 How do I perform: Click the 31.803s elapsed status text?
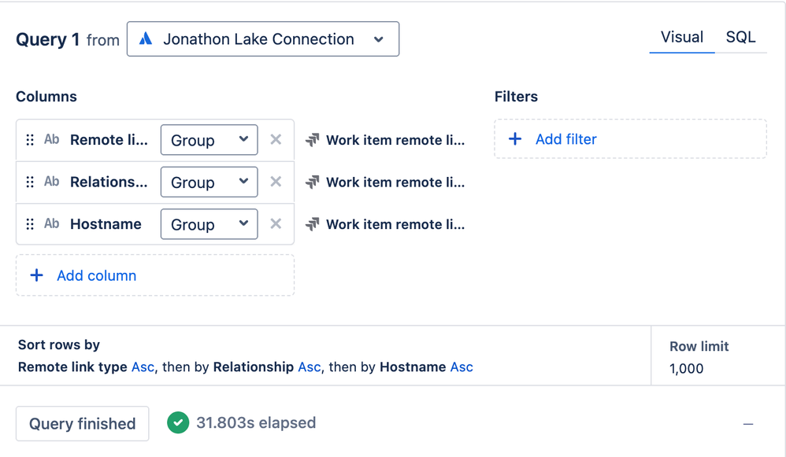click(x=256, y=423)
